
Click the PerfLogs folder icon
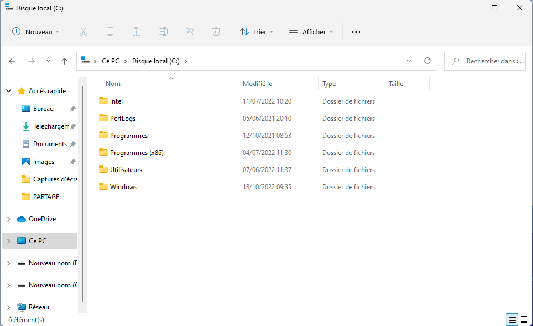pyautogui.click(x=103, y=117)
